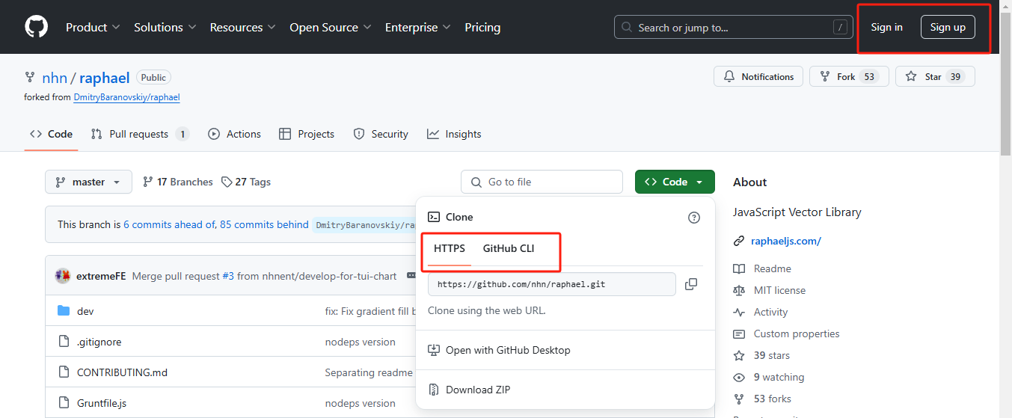Click the fork icon next to 53 forks
Image resolution: width=1012 pixels, height=418 pixels.
[x=739, y=399]
